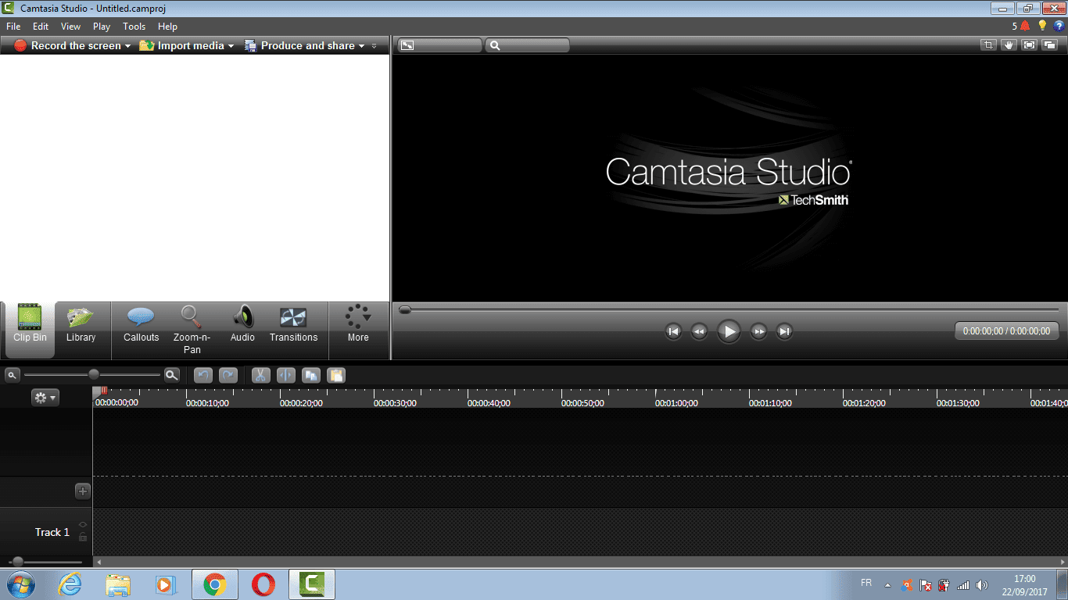
Task: Open Windows Explorer folder on taskbar
Action: point(118,584)
